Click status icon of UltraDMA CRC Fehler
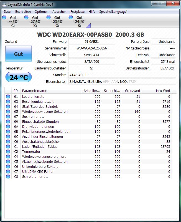 (8, 171)
